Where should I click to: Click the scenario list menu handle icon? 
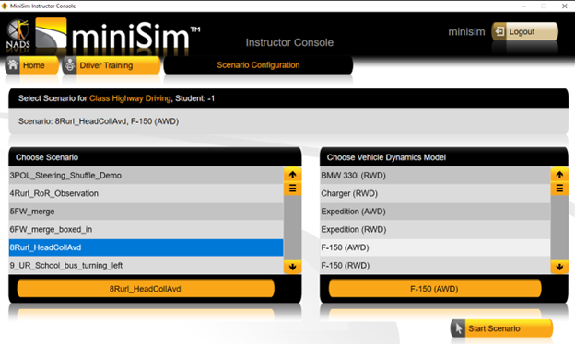click(292, 189)
